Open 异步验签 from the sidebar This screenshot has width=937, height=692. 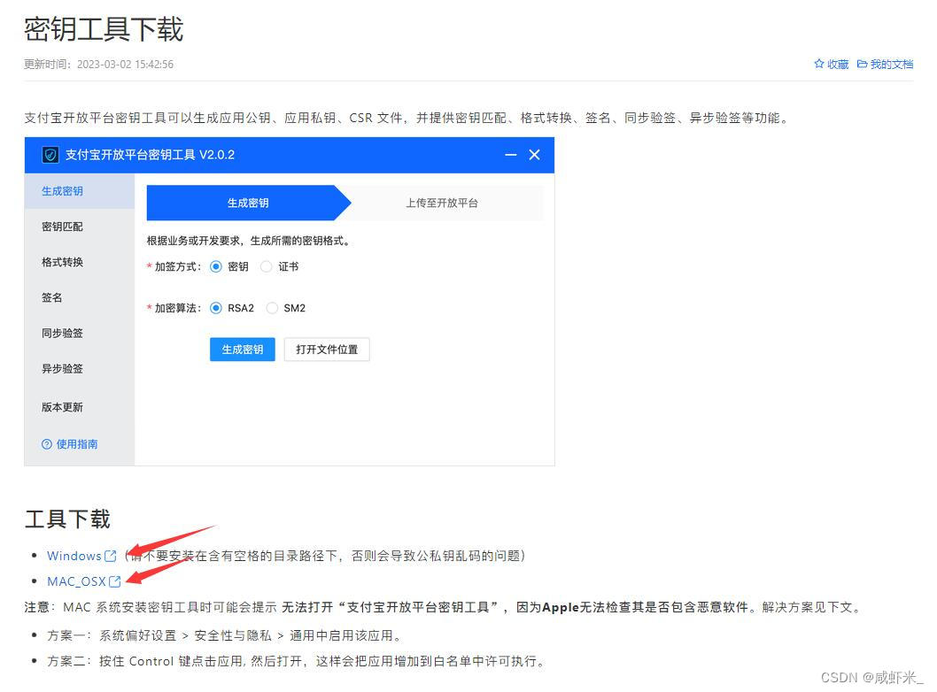62,369
